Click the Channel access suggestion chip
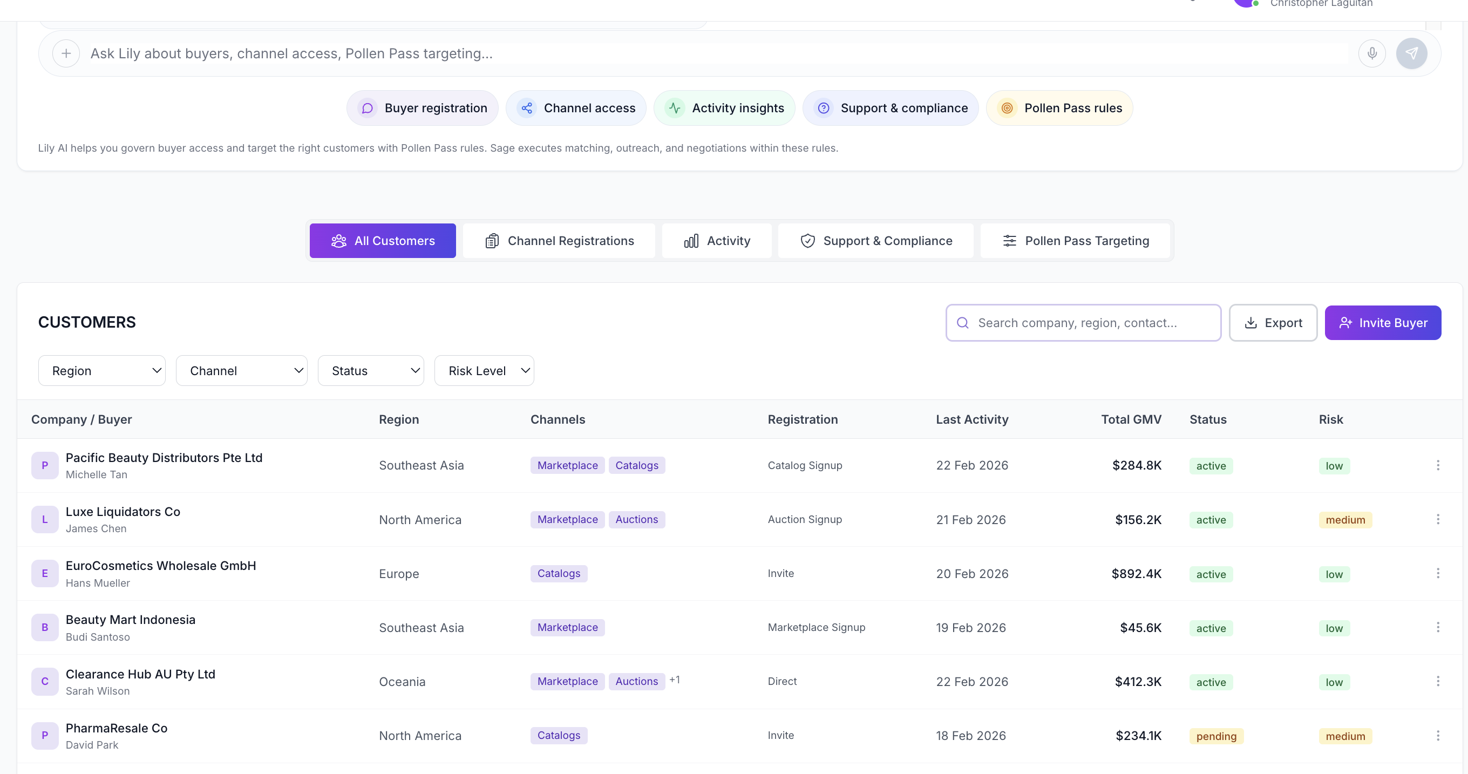The height and width of the screenshot is (774, 1468). tap(576, 108)
